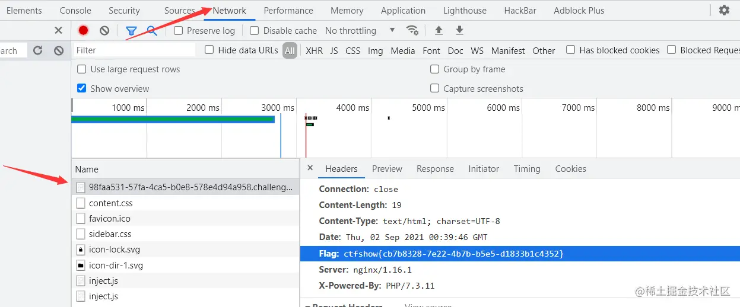Open the Application panel

point(403,11)
